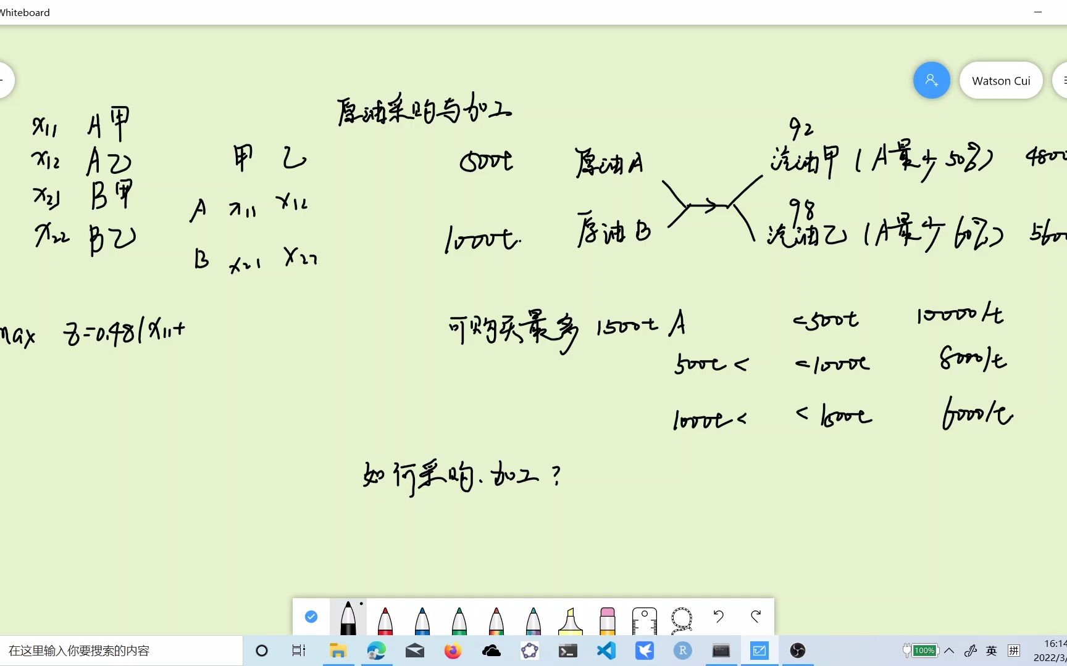This screenshot has width=1067, height=666.
Task: Redo the last undone stroke
Action: pyautogui.click(x=756, y=617)
